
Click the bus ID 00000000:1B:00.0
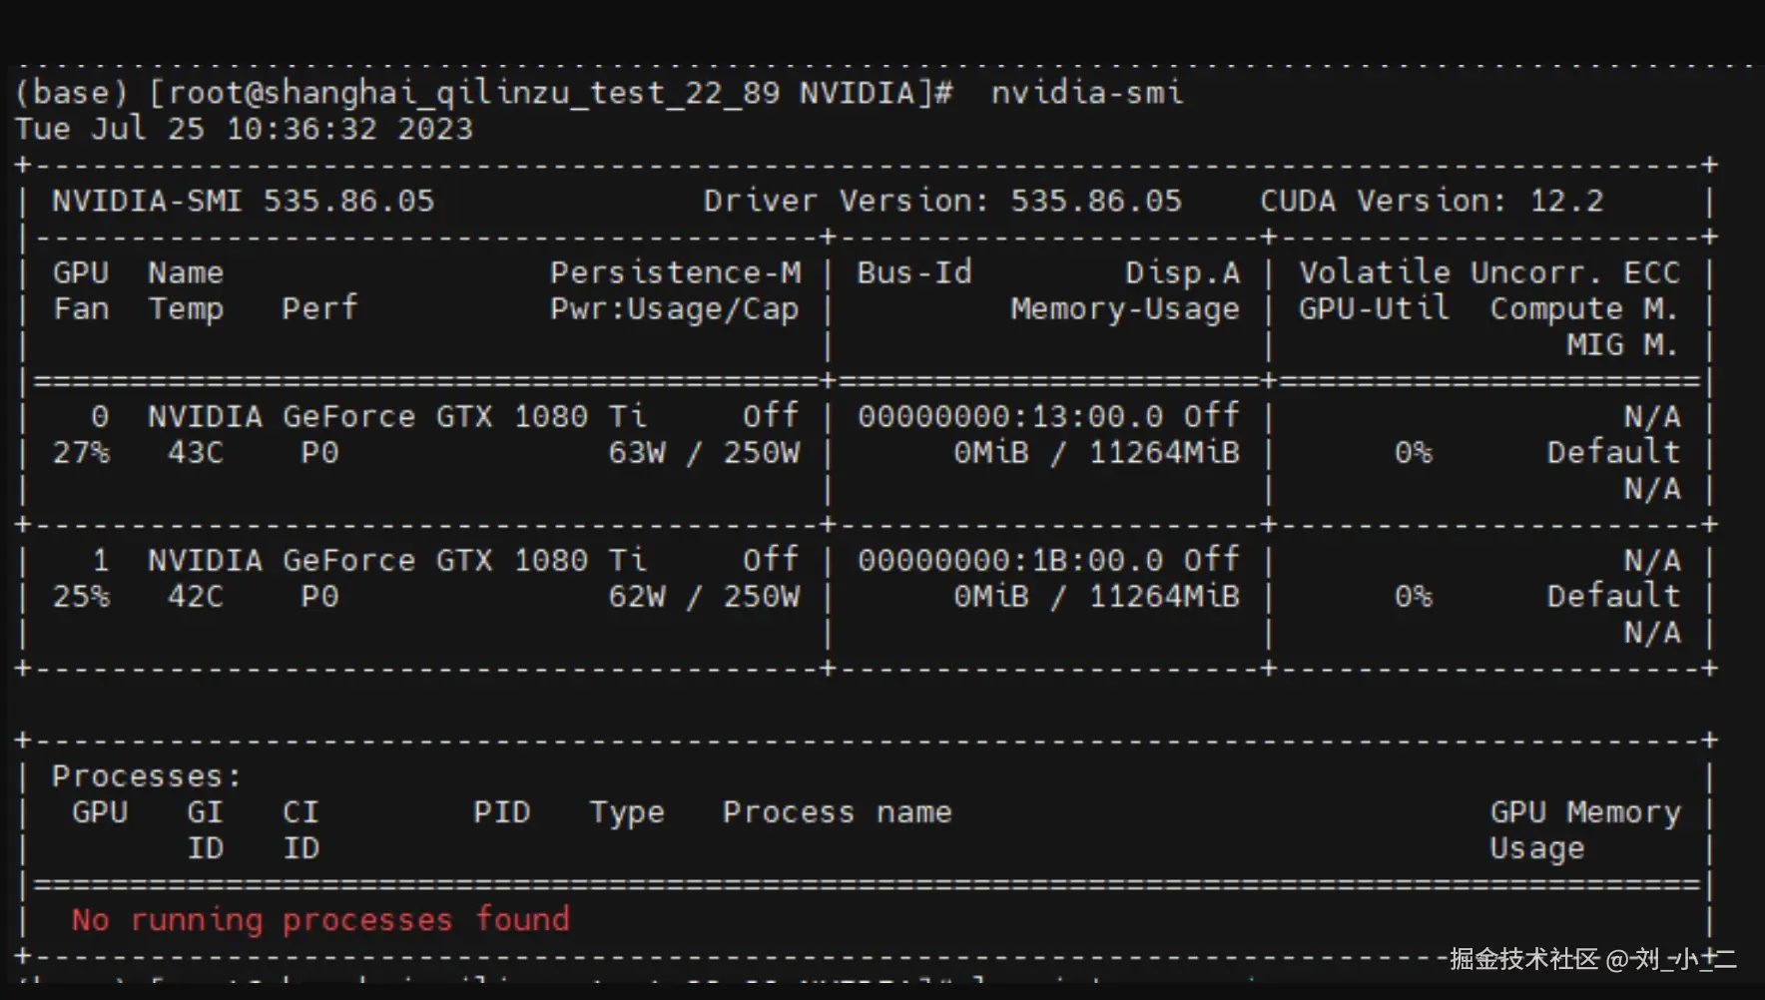(x=1010, y=560)
